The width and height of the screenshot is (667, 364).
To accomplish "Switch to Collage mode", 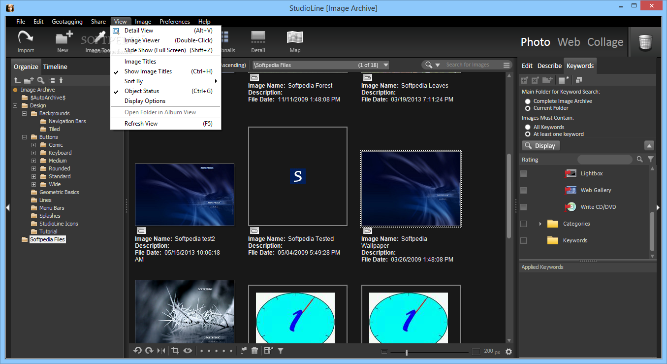I will coord(605,42).
